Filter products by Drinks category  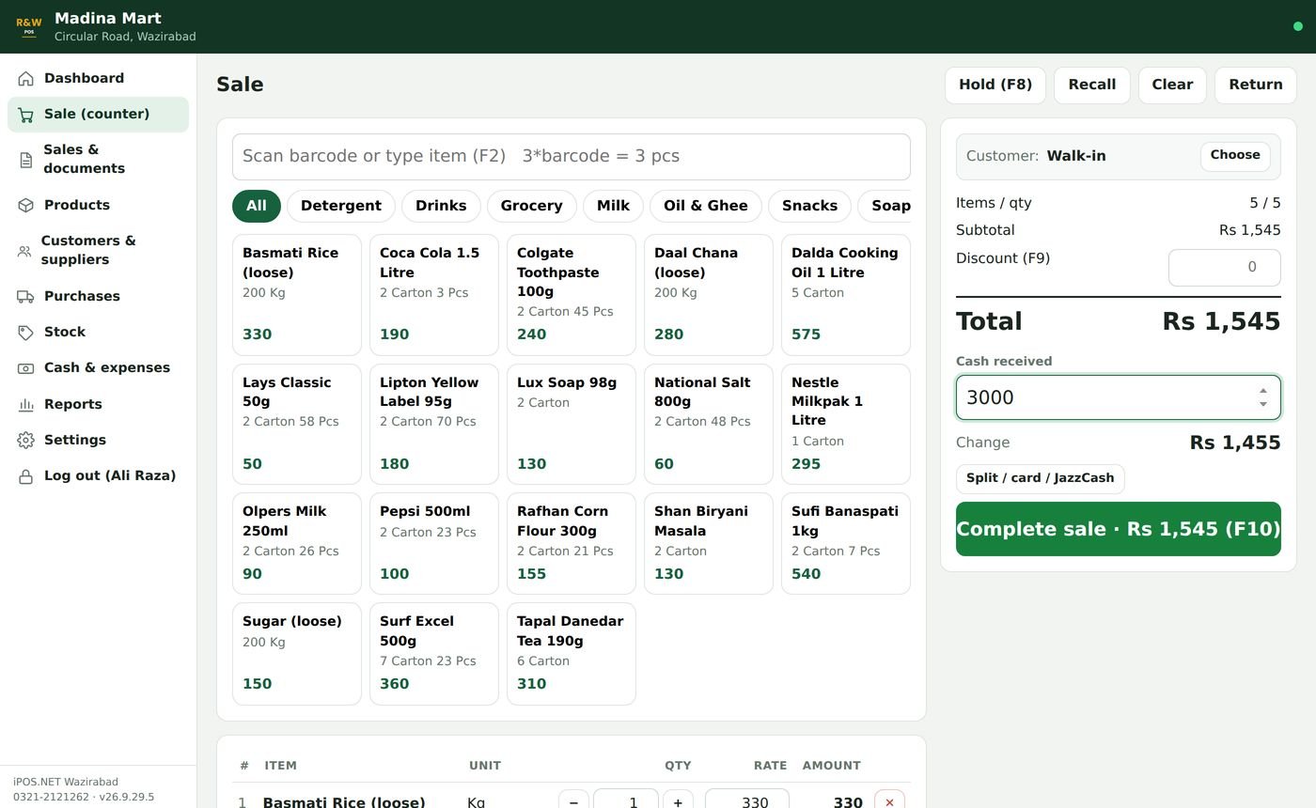click(x=441, y=206)
